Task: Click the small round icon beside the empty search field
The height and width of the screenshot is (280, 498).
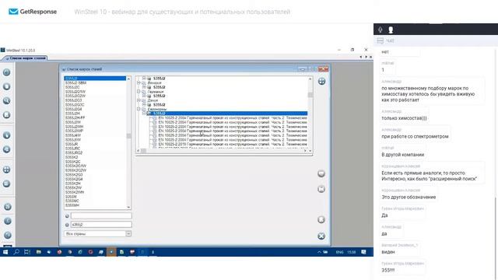Action: coord(67,216)
